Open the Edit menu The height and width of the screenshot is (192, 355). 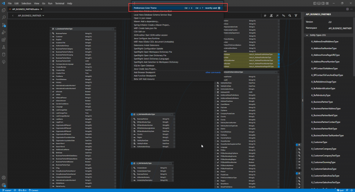(17, 3)
